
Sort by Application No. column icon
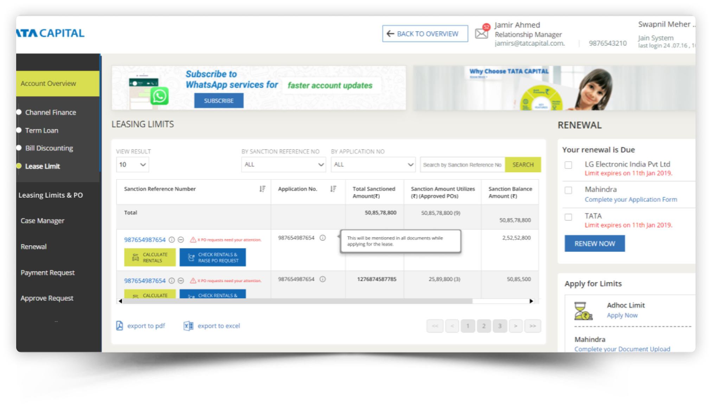[x=333, y=189]
